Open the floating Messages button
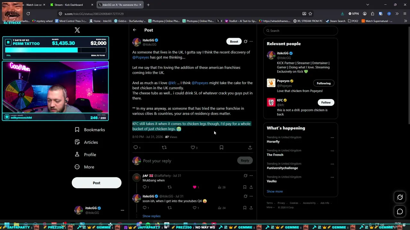 400,211
